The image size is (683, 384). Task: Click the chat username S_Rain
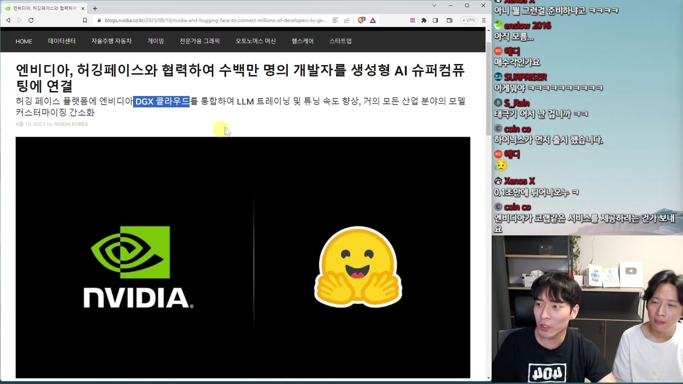[517, 103]
